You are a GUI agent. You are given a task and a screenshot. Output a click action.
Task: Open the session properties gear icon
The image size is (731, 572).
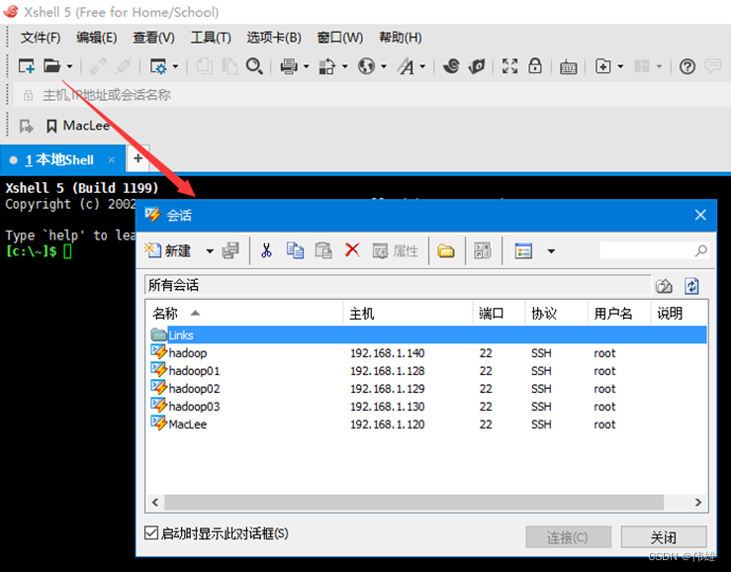(158, 66)
